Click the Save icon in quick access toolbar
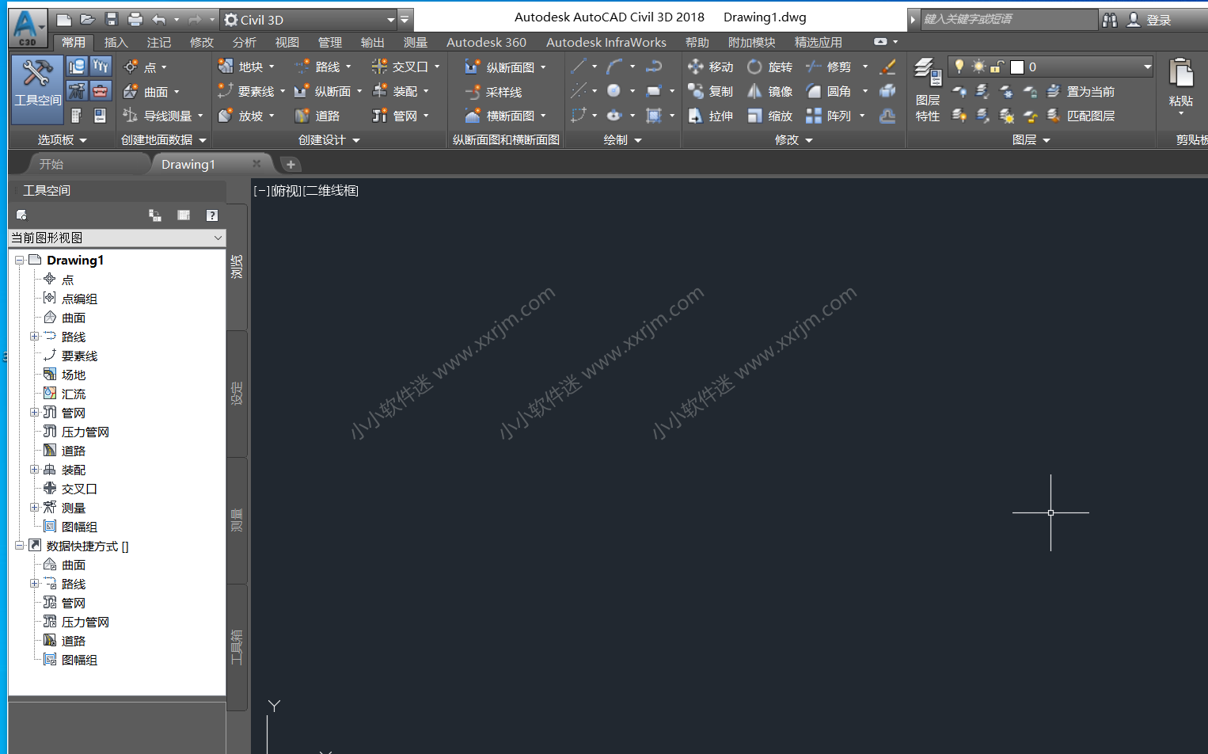The height and width of the screenshot is (754, 1208). (x=112, y=19)
